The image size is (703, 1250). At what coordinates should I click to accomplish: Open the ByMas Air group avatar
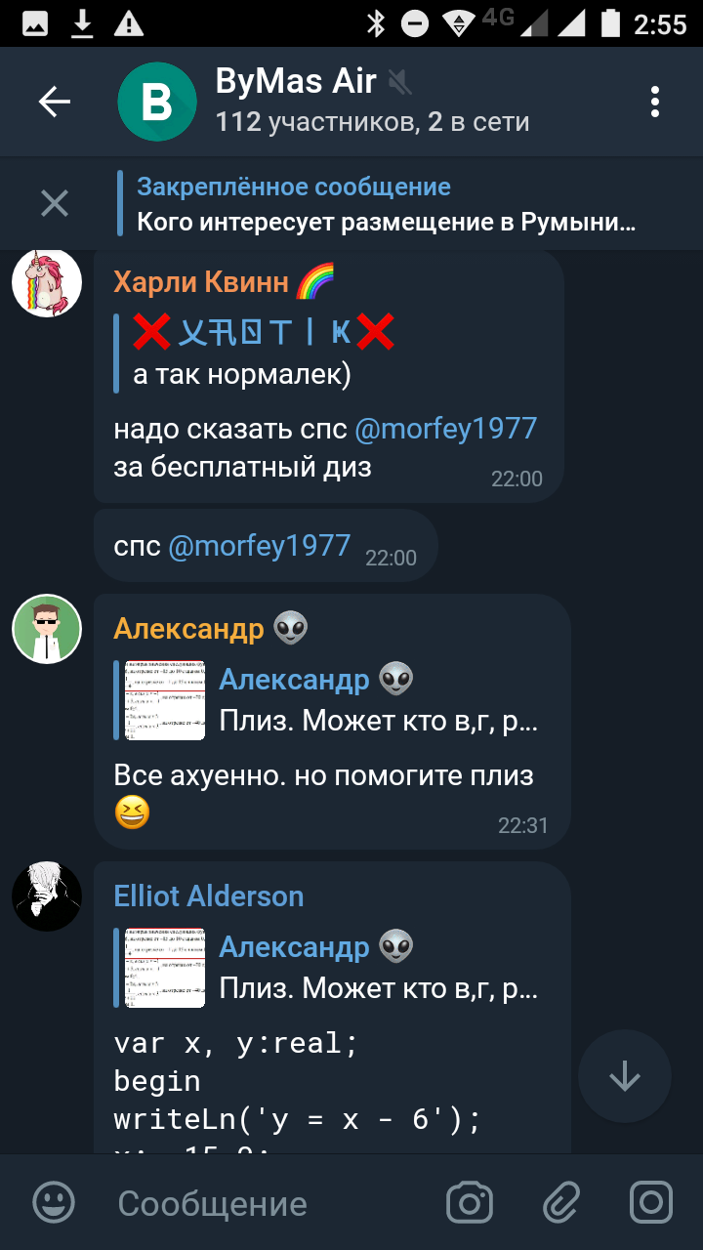point(157,102)
